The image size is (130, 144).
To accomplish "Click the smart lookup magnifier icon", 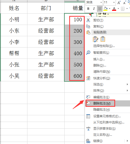I will point(88,53).
